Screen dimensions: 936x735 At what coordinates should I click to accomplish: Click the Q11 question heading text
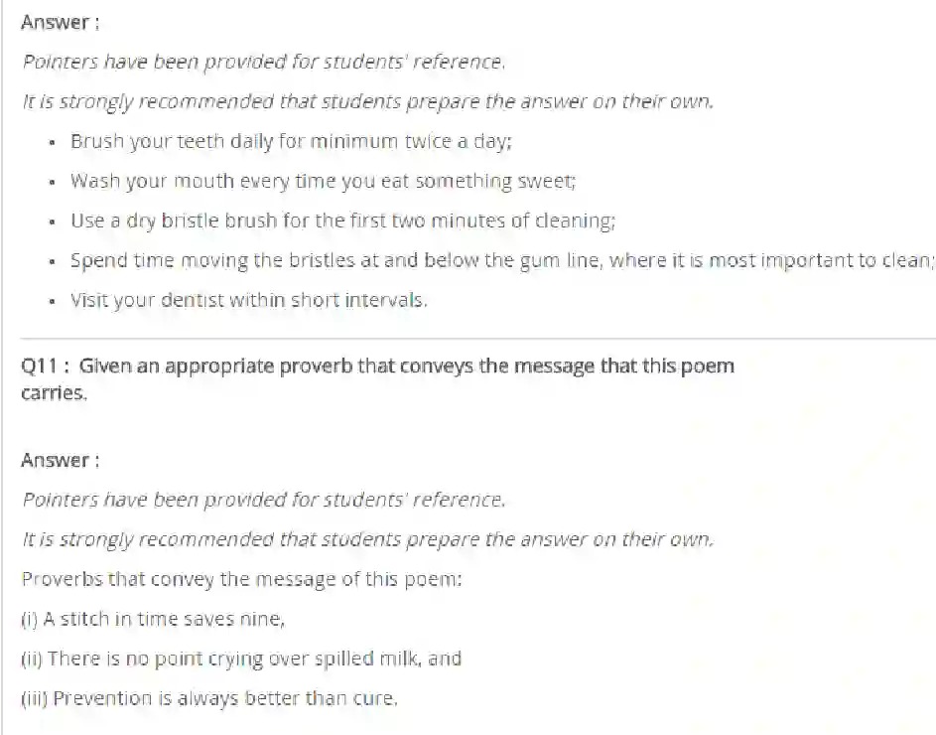pos(377,367)
